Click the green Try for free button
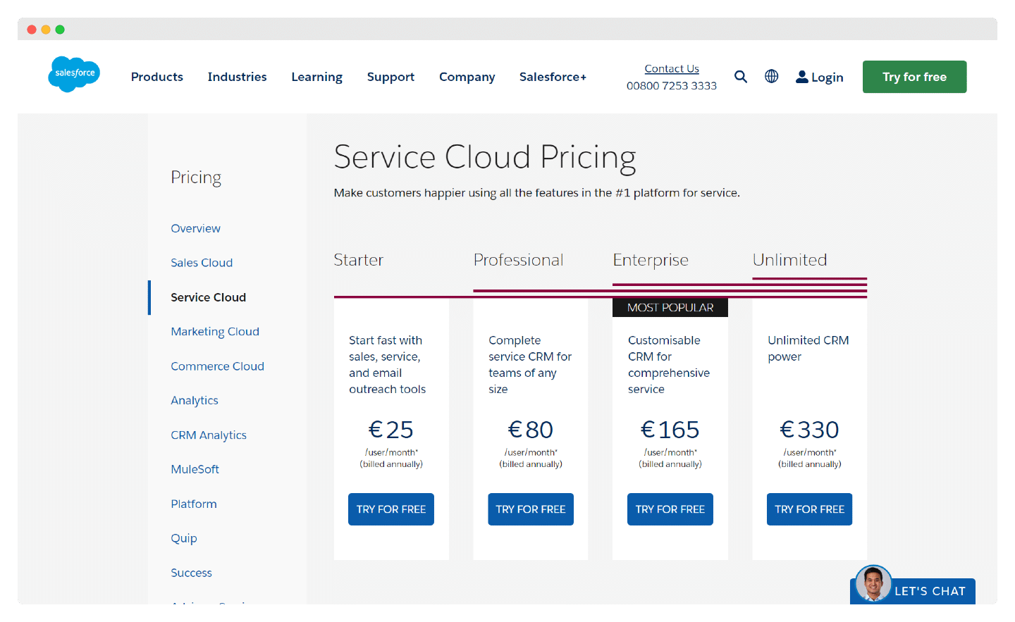Image resolution: width=1015 pixels, height=622 pixels. (914, 77)
